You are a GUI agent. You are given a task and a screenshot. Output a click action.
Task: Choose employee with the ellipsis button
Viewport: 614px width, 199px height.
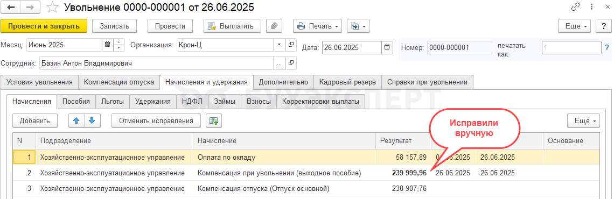(x=279, y=63)
